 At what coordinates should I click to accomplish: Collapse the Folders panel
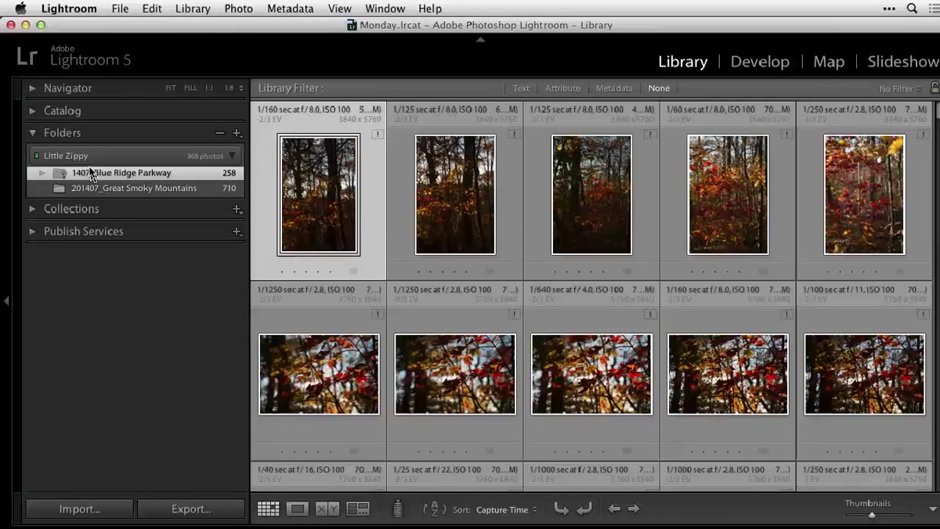tap(32, 133)
